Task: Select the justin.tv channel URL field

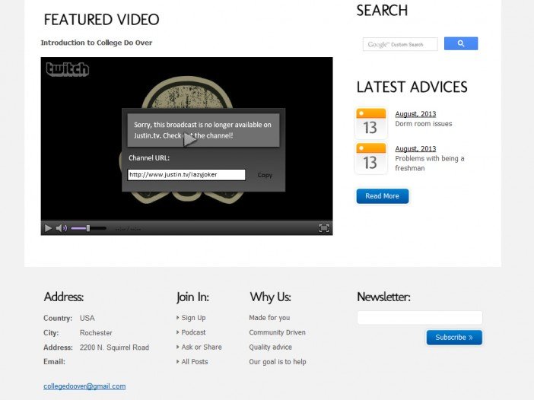Action: (x=186, y=175)
